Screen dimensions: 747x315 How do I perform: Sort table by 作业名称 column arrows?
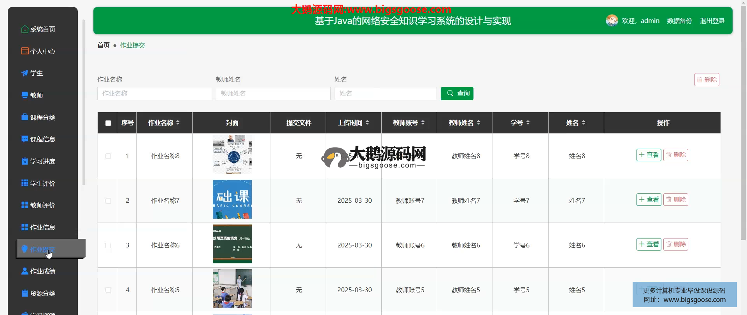pos(178,123)
